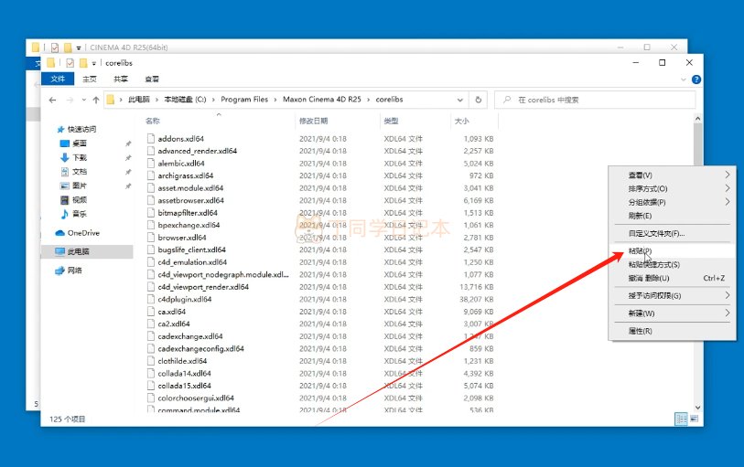Image resolution: width=744 pixels, height=467 pixels.
Task: Switch to the large icons view layout
Action: point(693,419)
